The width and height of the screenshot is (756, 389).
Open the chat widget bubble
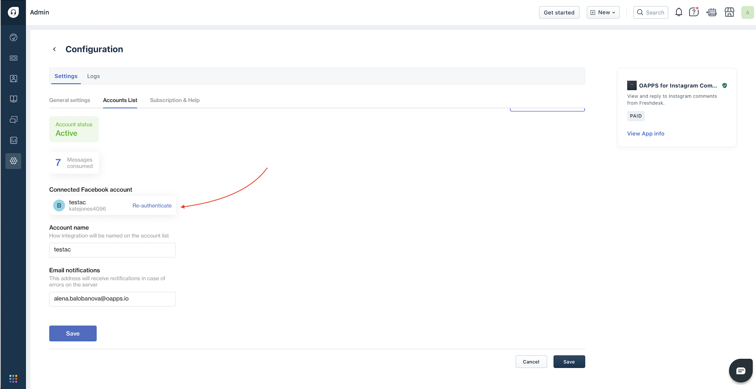pos(741,371)
